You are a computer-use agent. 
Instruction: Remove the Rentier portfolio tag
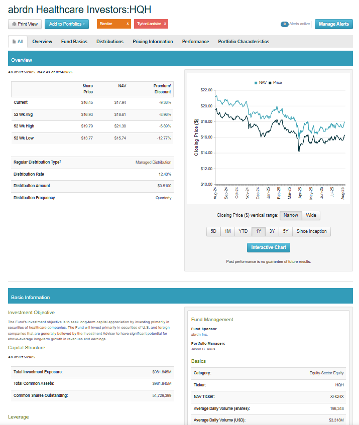pyautogui.click(x=128, y=24)
